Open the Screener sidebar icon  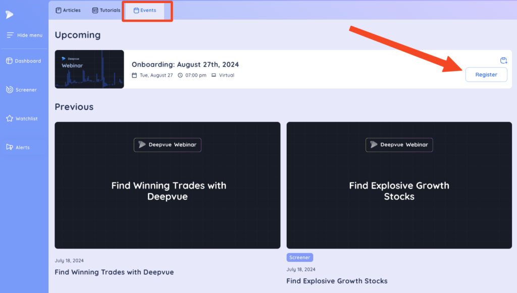tap(10, 90)
